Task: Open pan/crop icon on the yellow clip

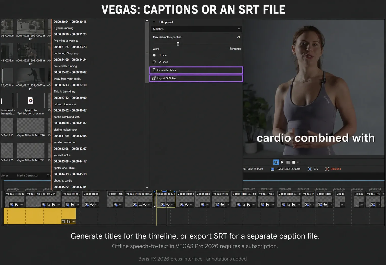Action: click(x=64, y=221)
